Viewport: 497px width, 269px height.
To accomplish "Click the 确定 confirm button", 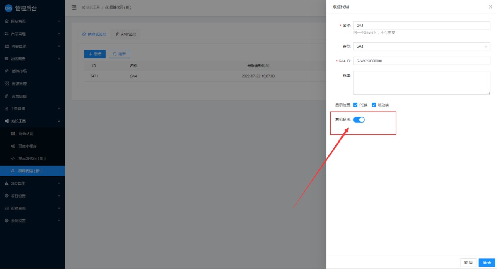I will coord(487,262).
